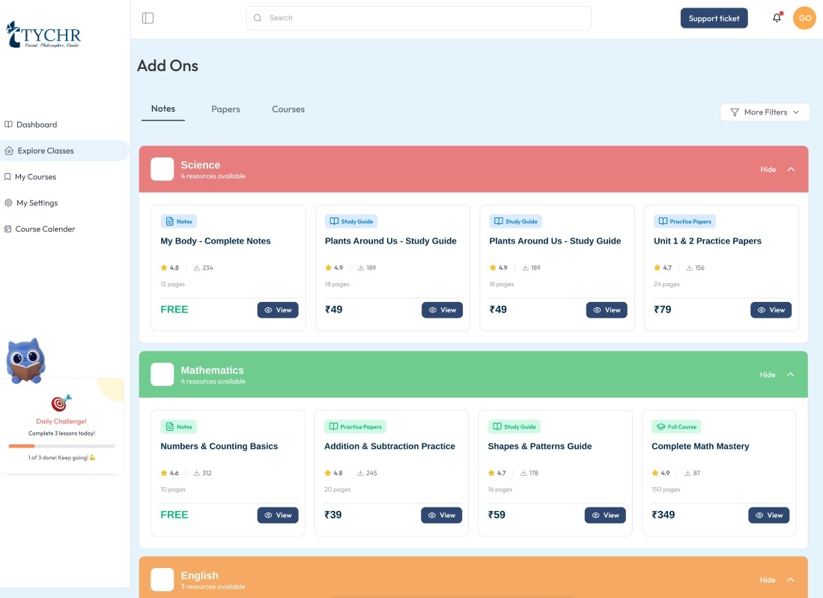
Task: Click the Science subject icon box
Action: coord(162,169)
